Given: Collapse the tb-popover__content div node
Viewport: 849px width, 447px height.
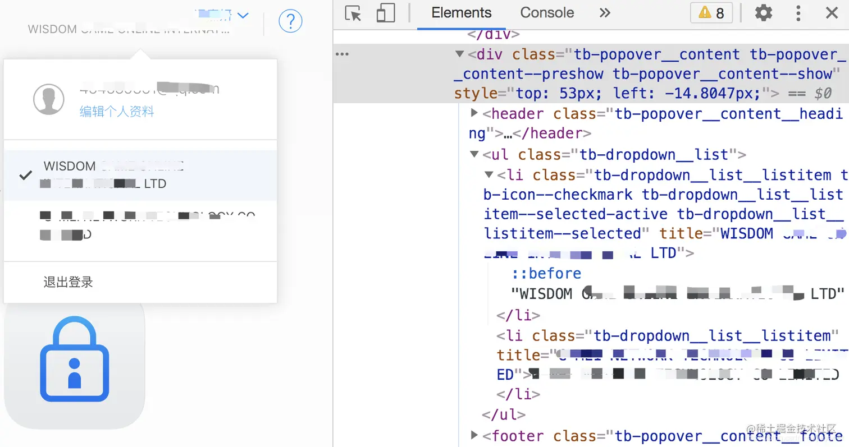Looking at the screenshot, I should point(460,54).
